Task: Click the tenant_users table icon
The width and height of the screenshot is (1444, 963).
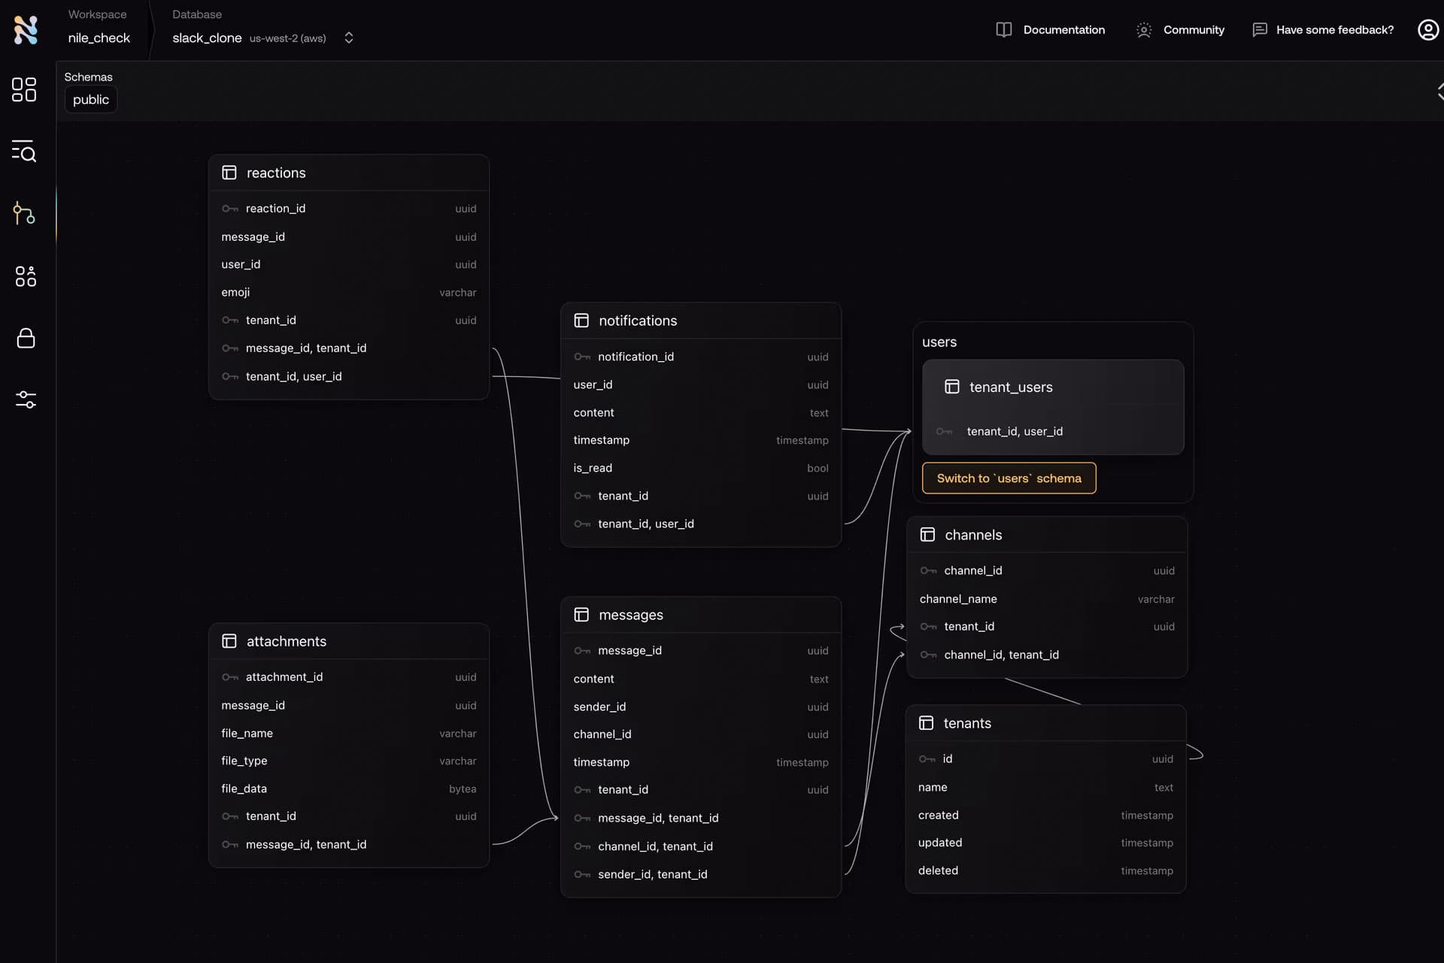Action: (952, 387)
